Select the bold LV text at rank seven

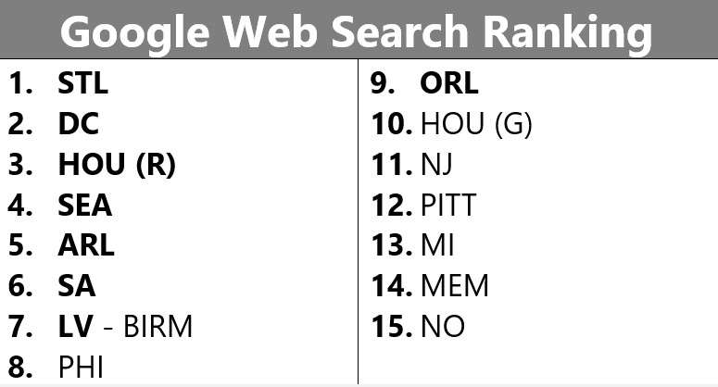[x=76, y=326]
